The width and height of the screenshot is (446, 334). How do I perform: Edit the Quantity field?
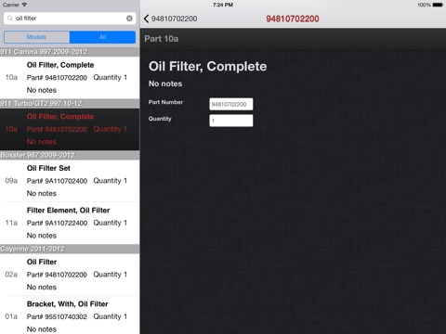pyautogui.click(x=231, y=121)
